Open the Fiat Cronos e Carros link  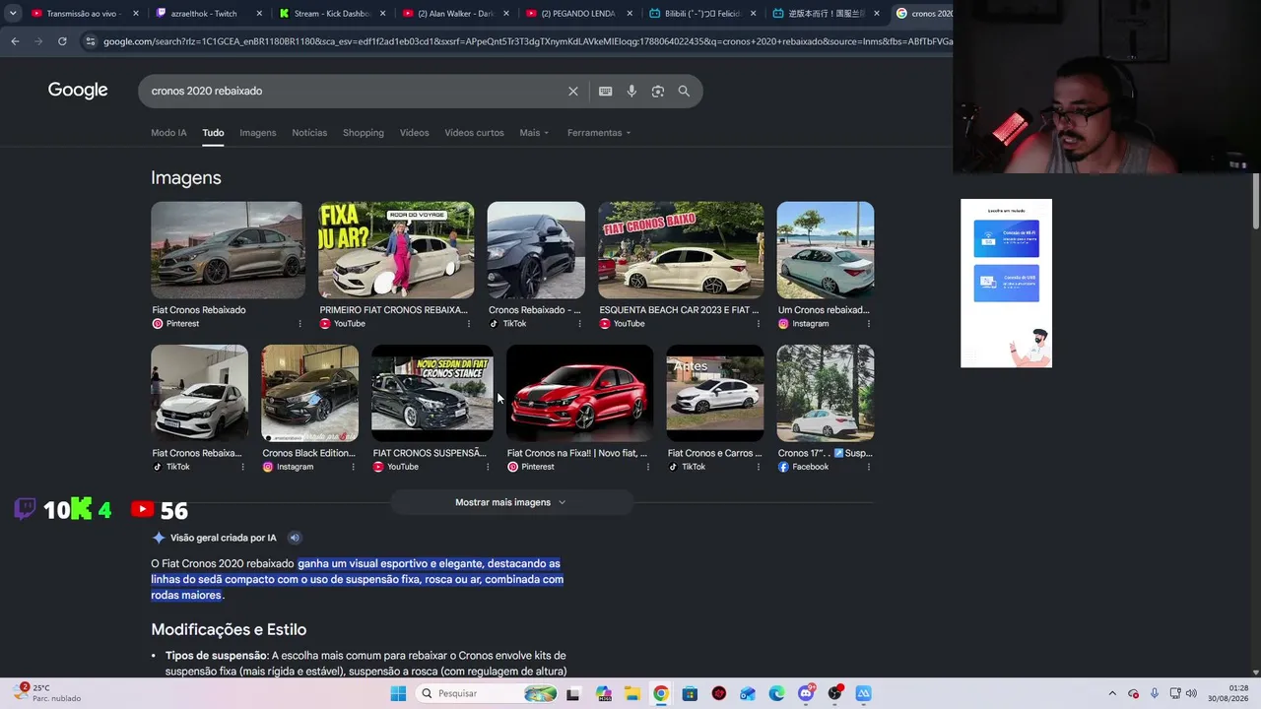coord(715,453)
